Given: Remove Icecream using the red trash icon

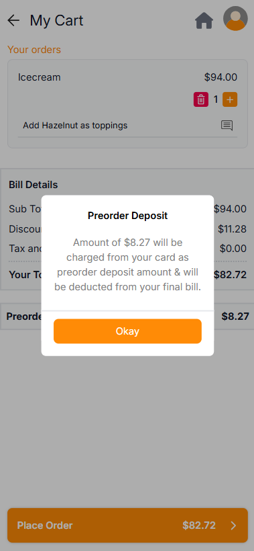Looking at the screenshot, I should [201, 99].
